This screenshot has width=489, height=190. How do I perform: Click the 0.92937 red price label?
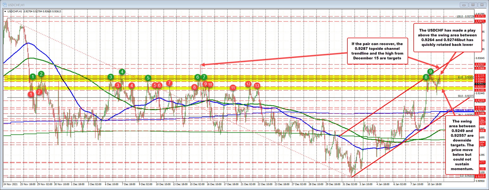[x=480, y=64]
